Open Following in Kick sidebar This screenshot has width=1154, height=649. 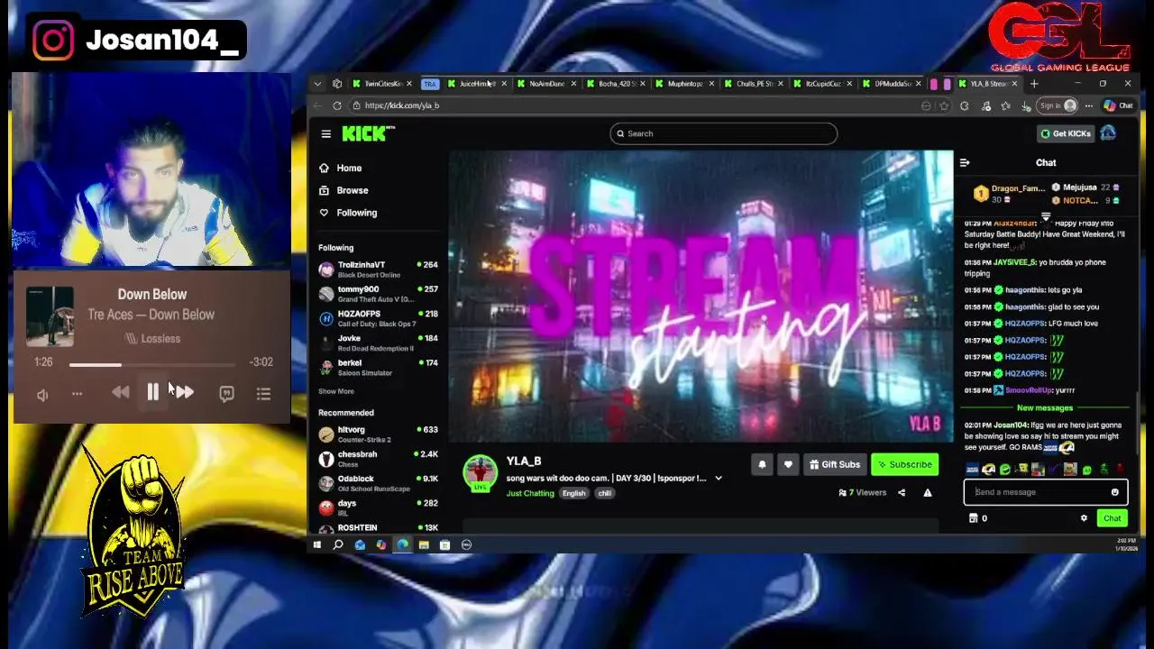tap(348, 213)
